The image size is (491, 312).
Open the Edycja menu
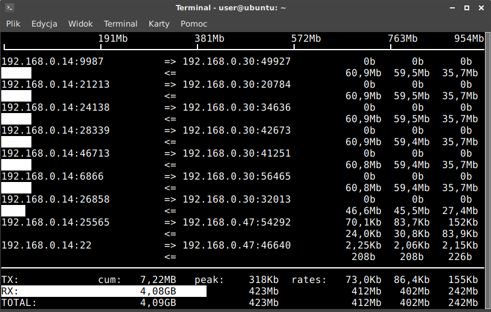coord(44,24)
